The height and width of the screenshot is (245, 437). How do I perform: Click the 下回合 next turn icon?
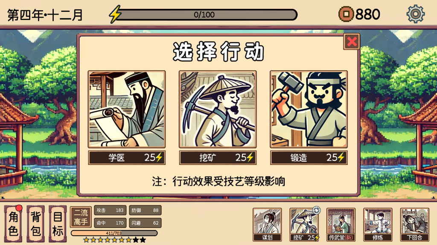(x=414, y=225)
